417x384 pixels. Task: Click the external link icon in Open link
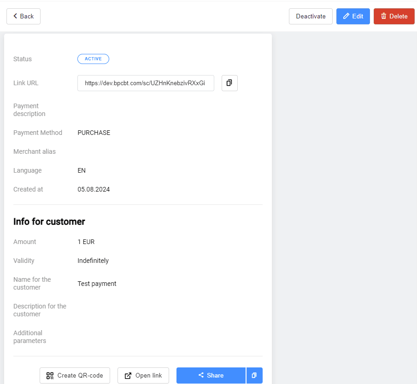click(x=128, y=376)
